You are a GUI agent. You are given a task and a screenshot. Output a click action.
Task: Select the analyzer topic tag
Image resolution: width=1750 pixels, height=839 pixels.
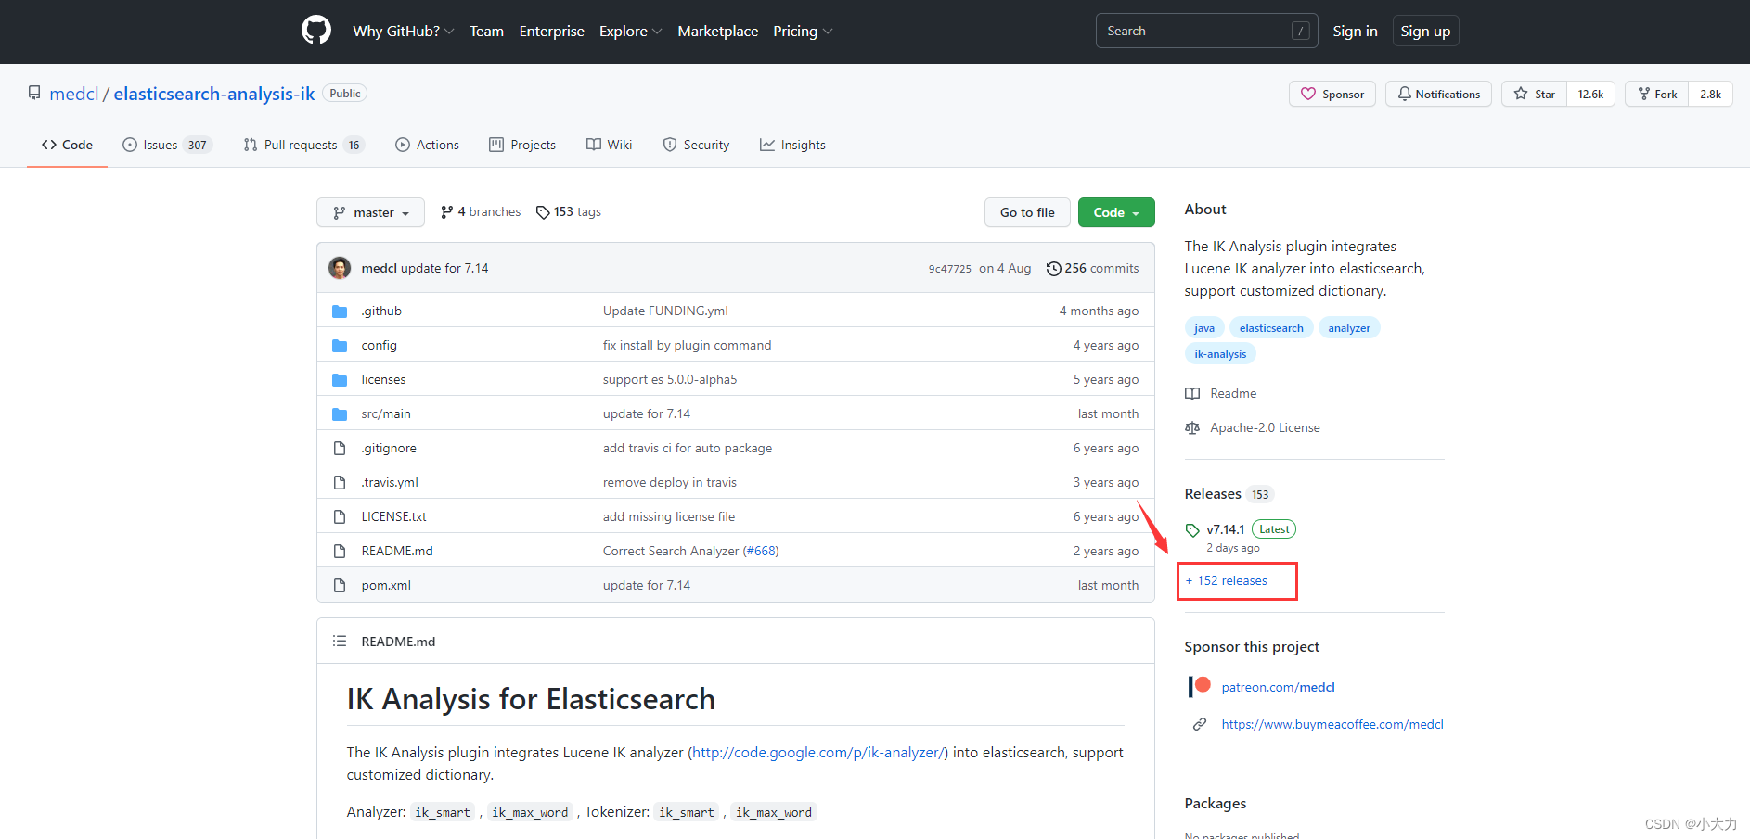[1349, 328]
